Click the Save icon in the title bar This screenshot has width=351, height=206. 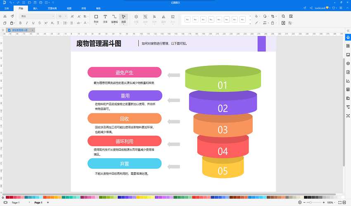coord(35,2)
